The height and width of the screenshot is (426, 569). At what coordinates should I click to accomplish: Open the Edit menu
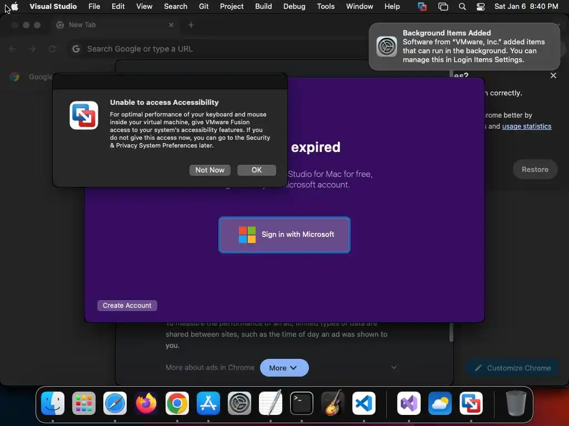coord(118,6)
